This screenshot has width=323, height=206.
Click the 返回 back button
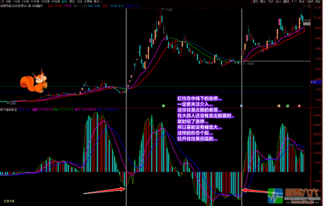pos(318,1)
